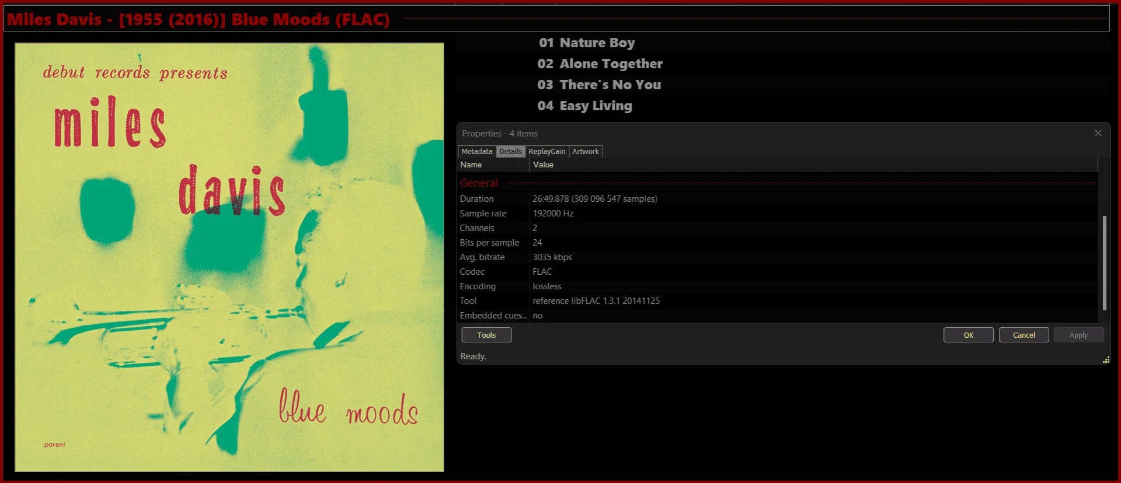This screenshot has width=1121, height=483.
Task: Select the Tool row
Action: pyautogui.click(x=778, y=301)
